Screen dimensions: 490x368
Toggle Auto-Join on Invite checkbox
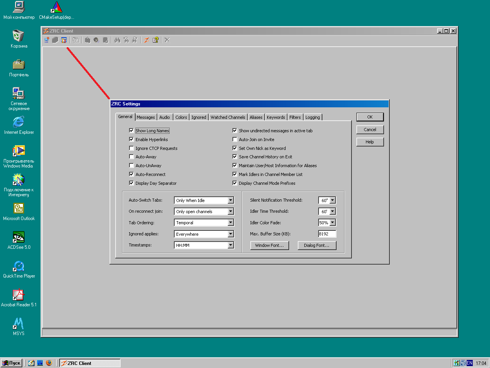click(x=235, y=140)
